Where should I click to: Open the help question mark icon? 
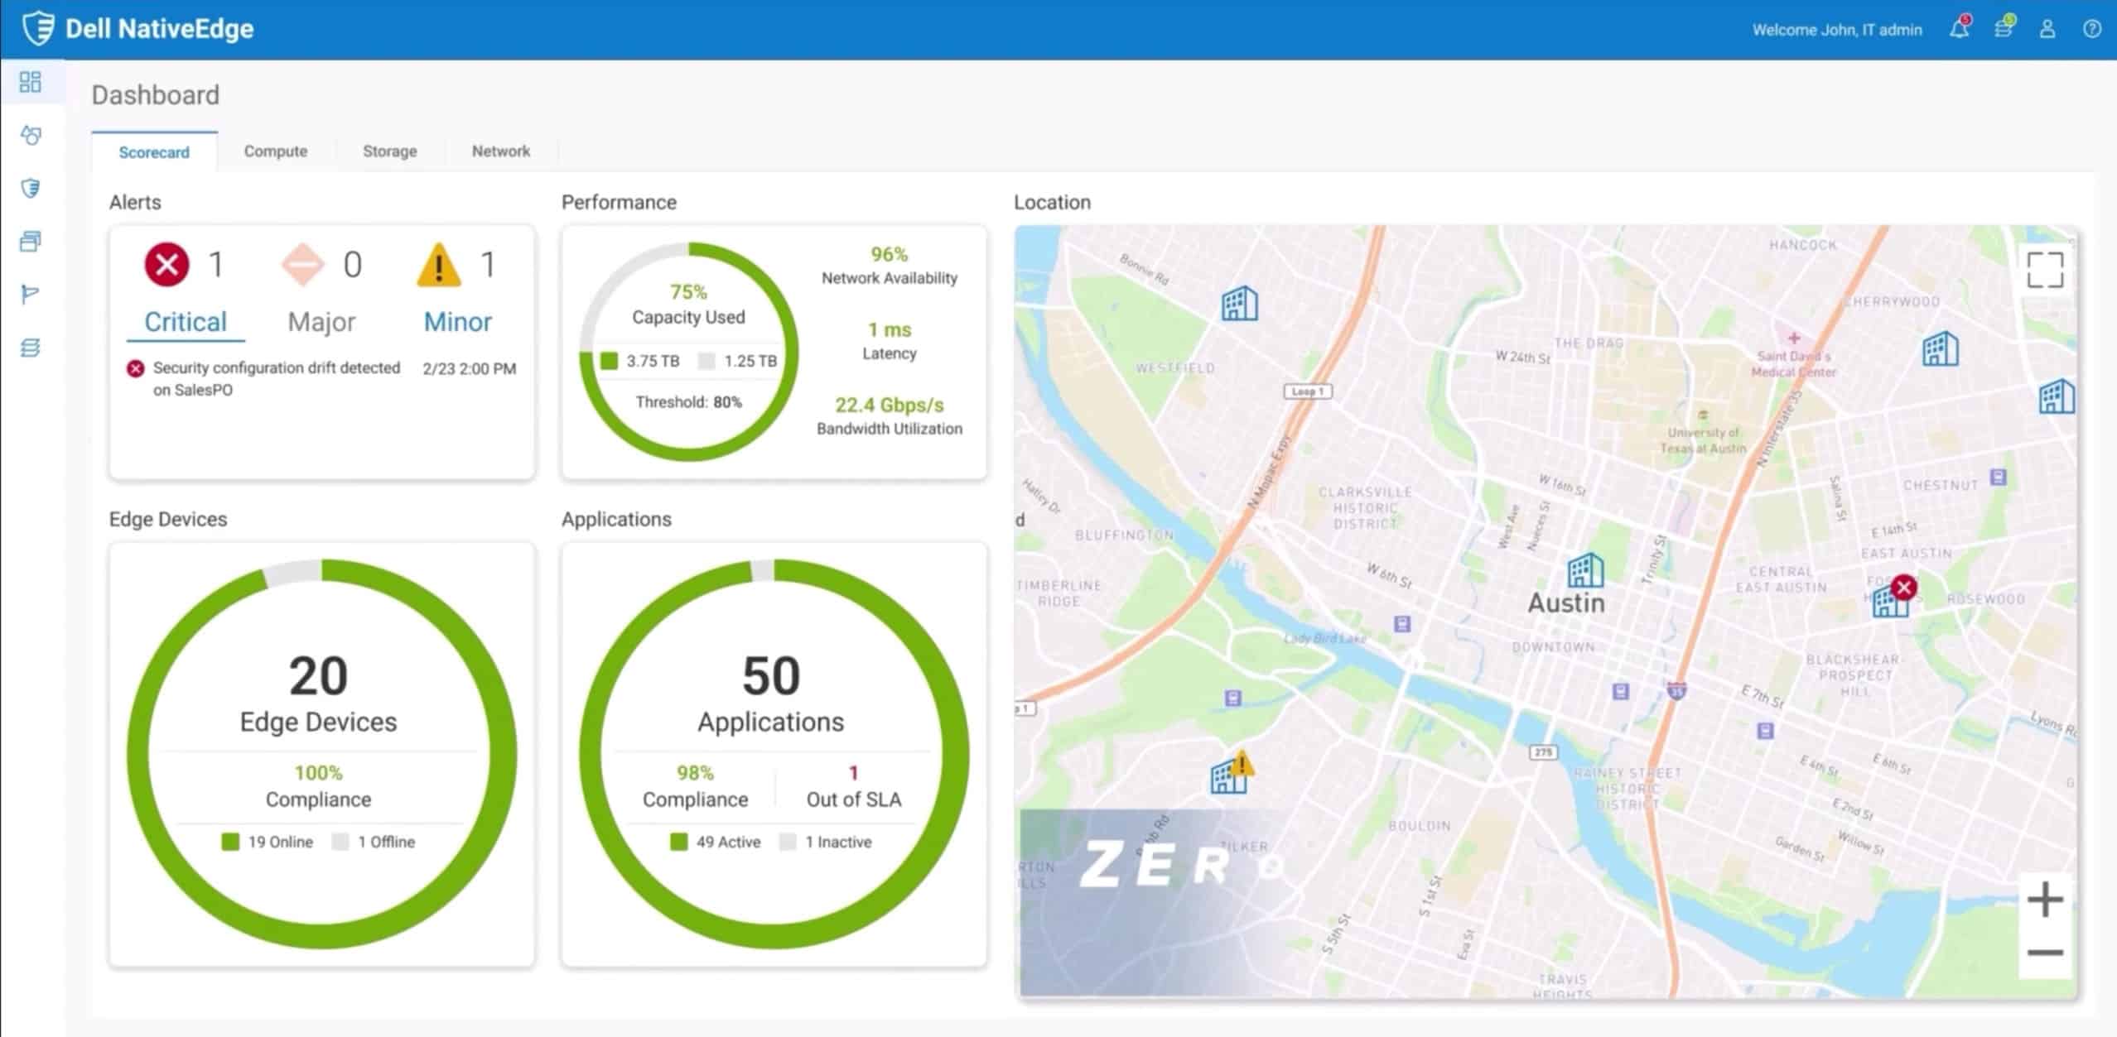coord(2093,29)
